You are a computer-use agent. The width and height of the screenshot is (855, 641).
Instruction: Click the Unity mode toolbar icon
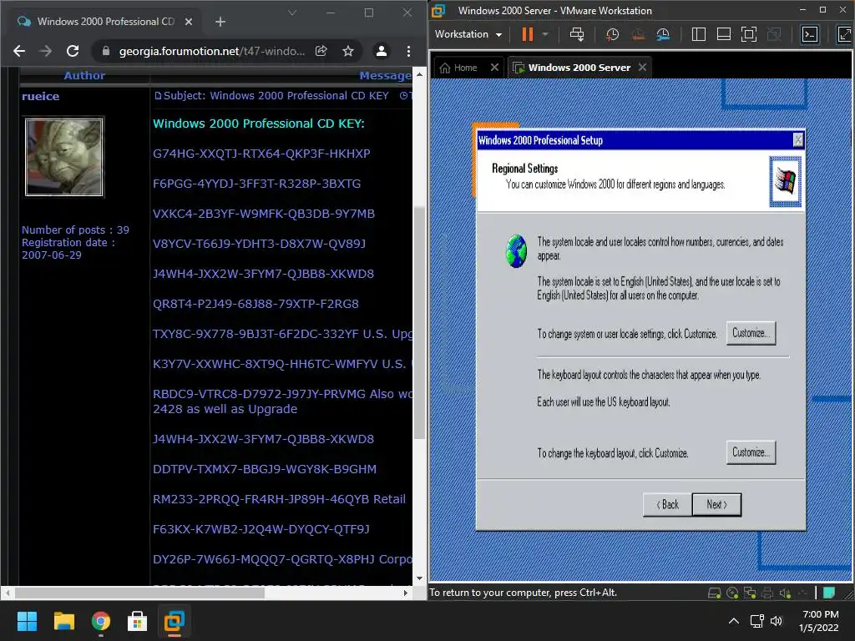pos(774,34)
